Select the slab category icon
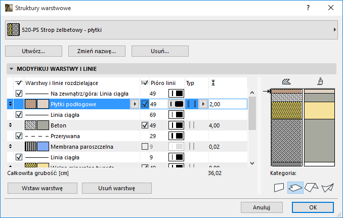 (x=295, y=188)
